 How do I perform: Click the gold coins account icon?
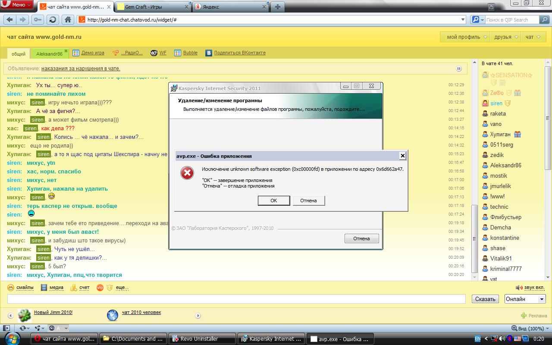pos(74,288)
